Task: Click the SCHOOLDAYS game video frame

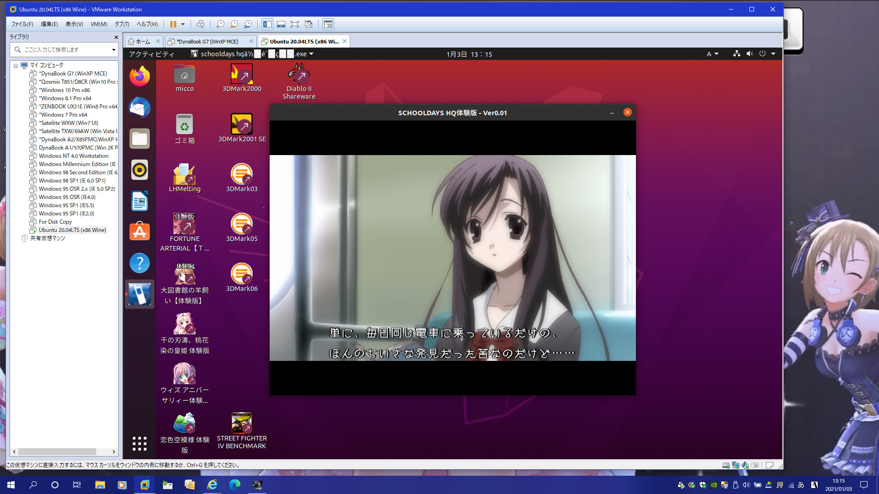Action: tap(452, 258)
